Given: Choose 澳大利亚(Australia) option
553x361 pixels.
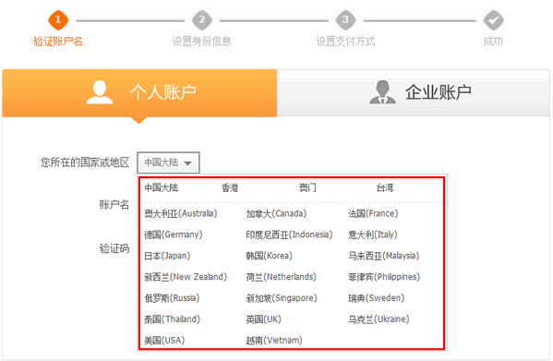Looking at the screenshot, I should pyautogui.click(x=181, y=213).
